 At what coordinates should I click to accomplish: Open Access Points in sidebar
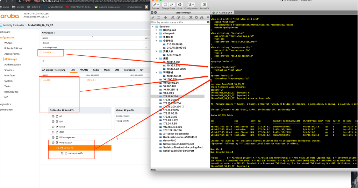(x=12, y=54)
